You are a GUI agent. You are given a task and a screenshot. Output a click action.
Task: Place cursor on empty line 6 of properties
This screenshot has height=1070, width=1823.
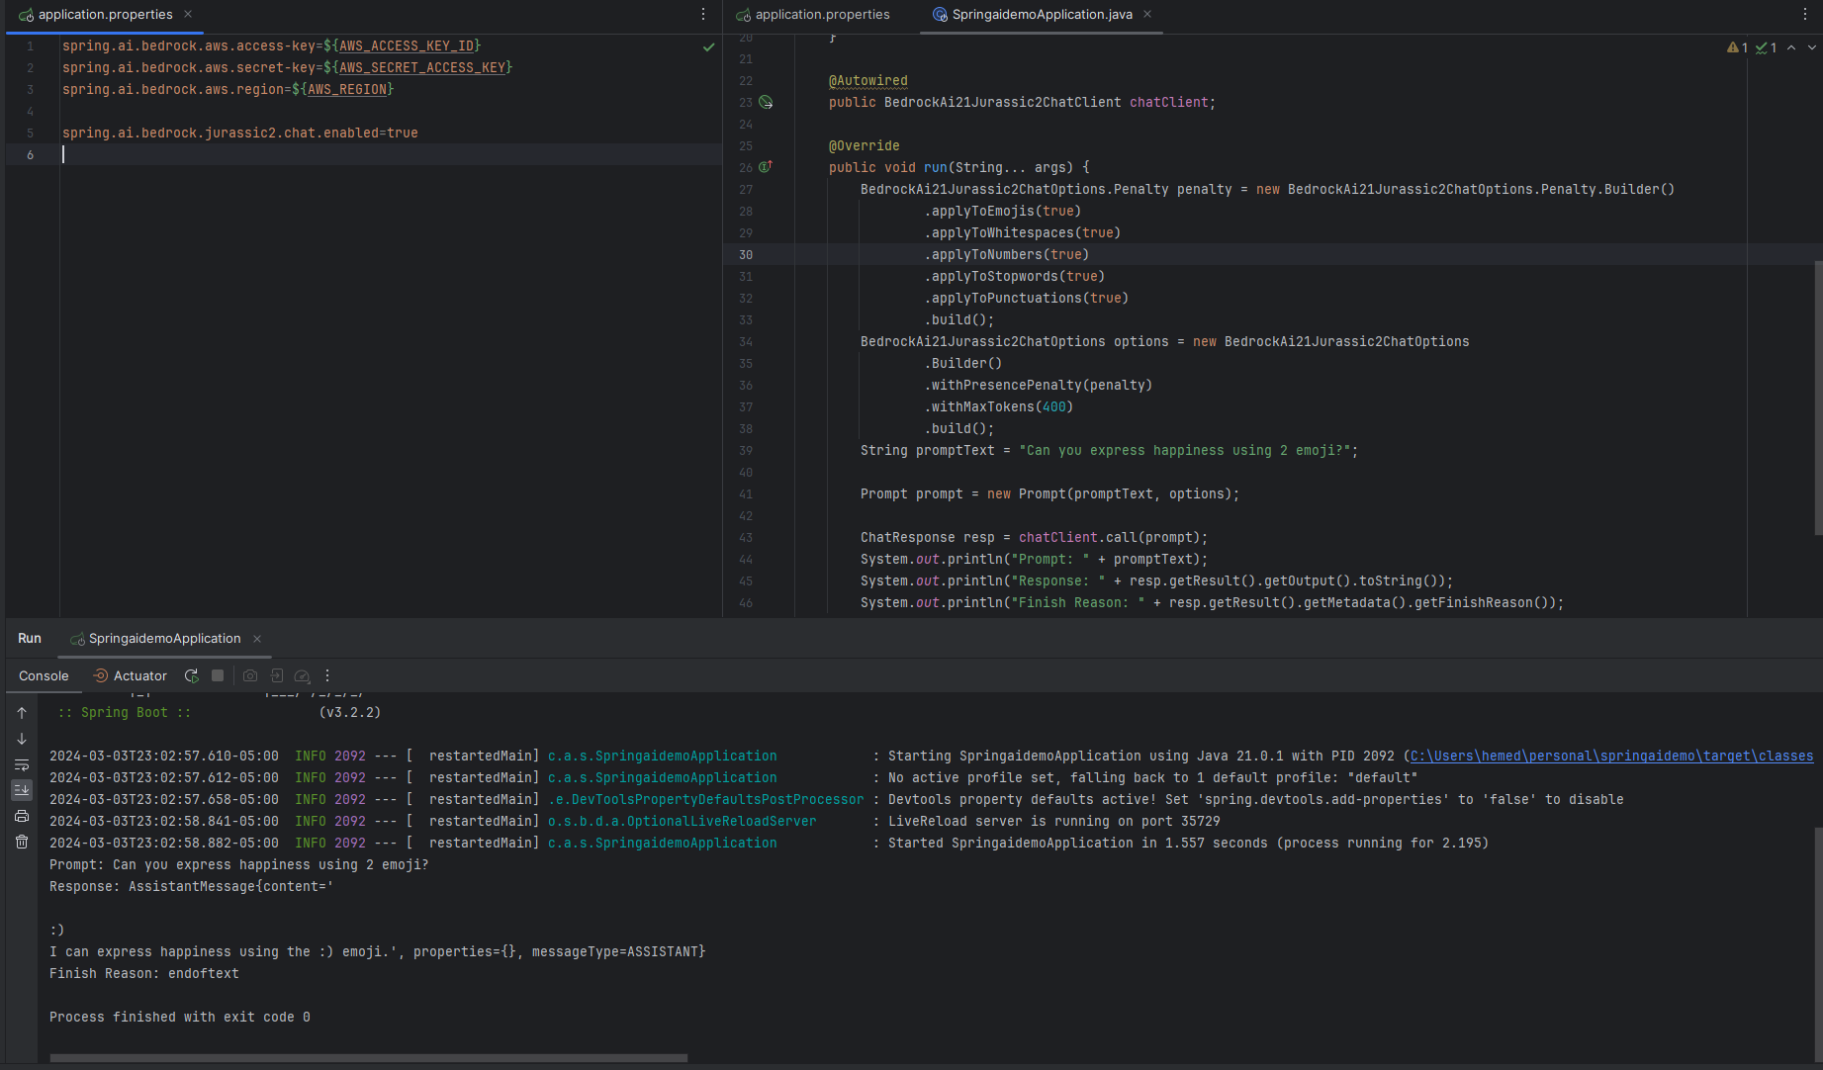pos(391,154)
